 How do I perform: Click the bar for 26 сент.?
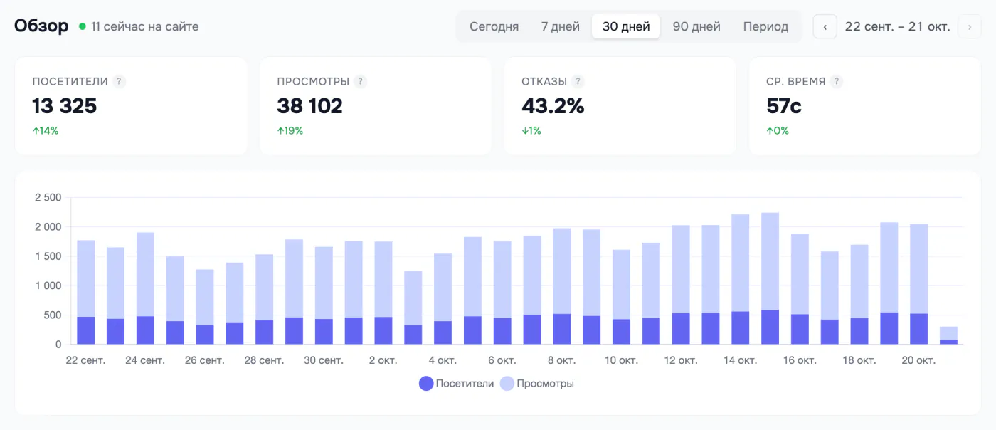(x=205, y=307)
